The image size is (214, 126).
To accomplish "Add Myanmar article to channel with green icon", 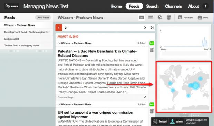I will 152,104.
